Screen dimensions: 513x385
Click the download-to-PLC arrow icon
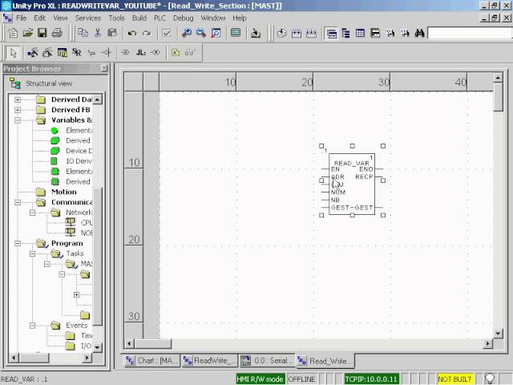click(x=281, y=33)
